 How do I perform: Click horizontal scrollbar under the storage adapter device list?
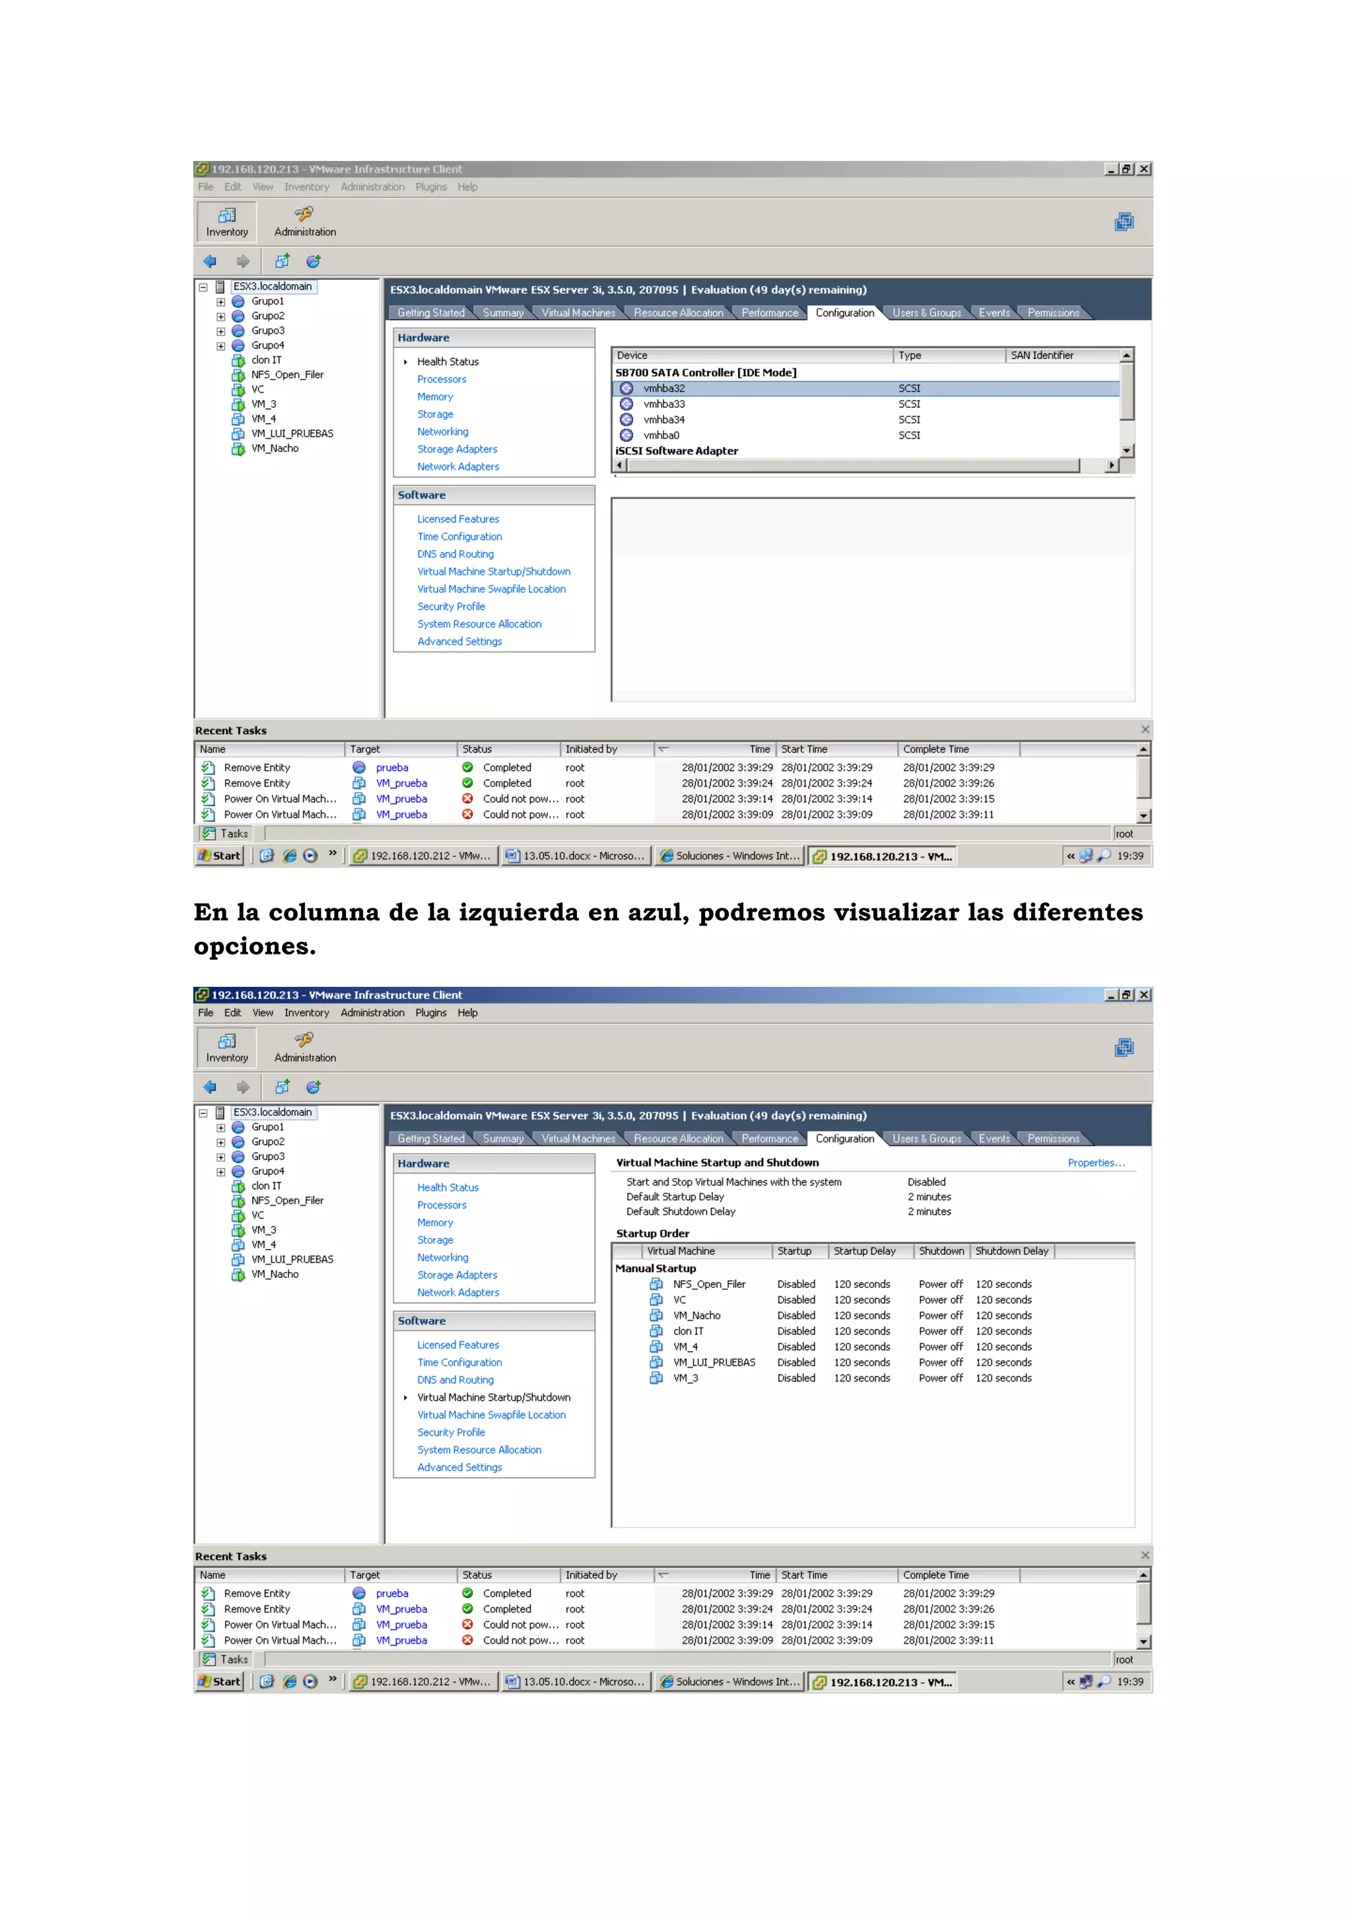pyautogui.click(x=852, y=466)
